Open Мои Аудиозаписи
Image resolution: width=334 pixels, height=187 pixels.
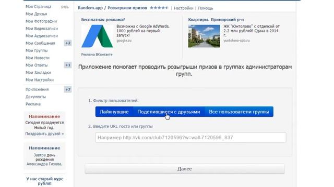[x=42, y=36]
